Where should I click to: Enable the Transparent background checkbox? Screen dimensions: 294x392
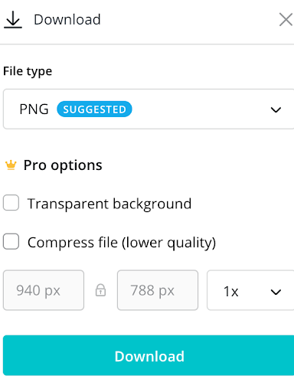(x=11, y=203)
